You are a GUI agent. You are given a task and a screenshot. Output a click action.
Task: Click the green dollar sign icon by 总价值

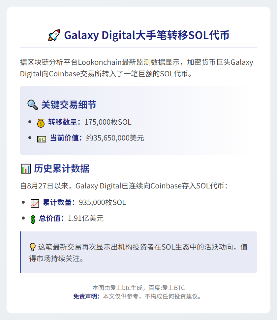point(33,219)
